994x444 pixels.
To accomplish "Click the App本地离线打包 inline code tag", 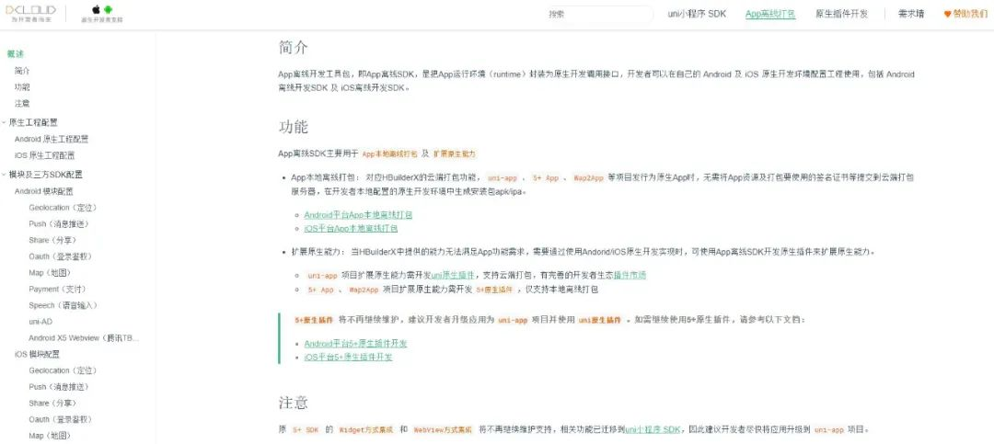I will [389, 154].
